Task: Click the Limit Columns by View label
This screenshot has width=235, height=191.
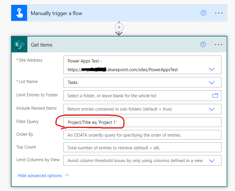Action: pos(38,160)
